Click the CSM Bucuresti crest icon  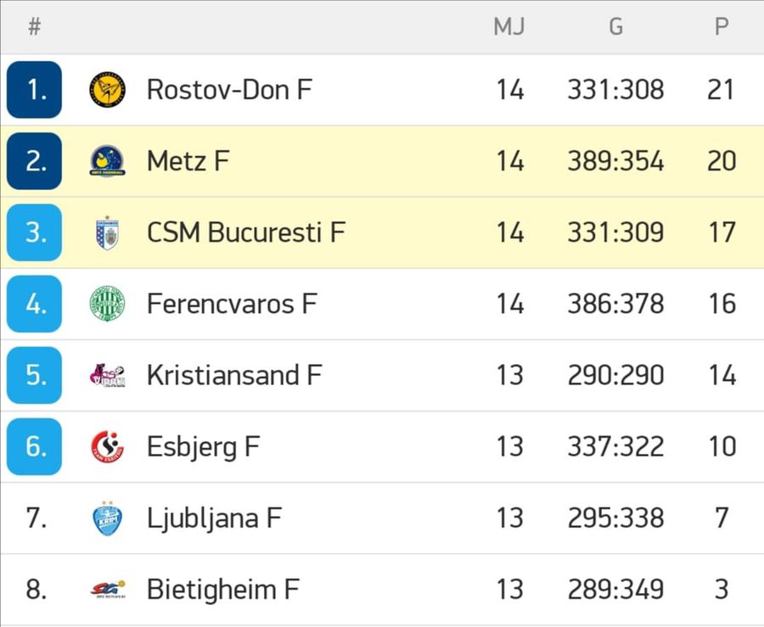point(107,232)
